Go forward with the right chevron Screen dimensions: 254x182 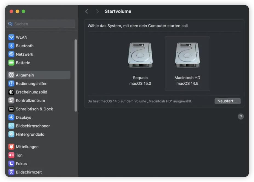tap(97, 11)
